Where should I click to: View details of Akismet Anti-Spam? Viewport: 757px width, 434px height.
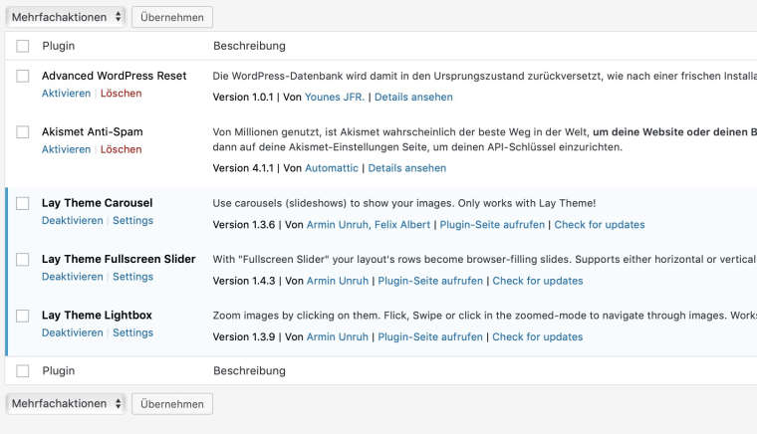point(407,169)
